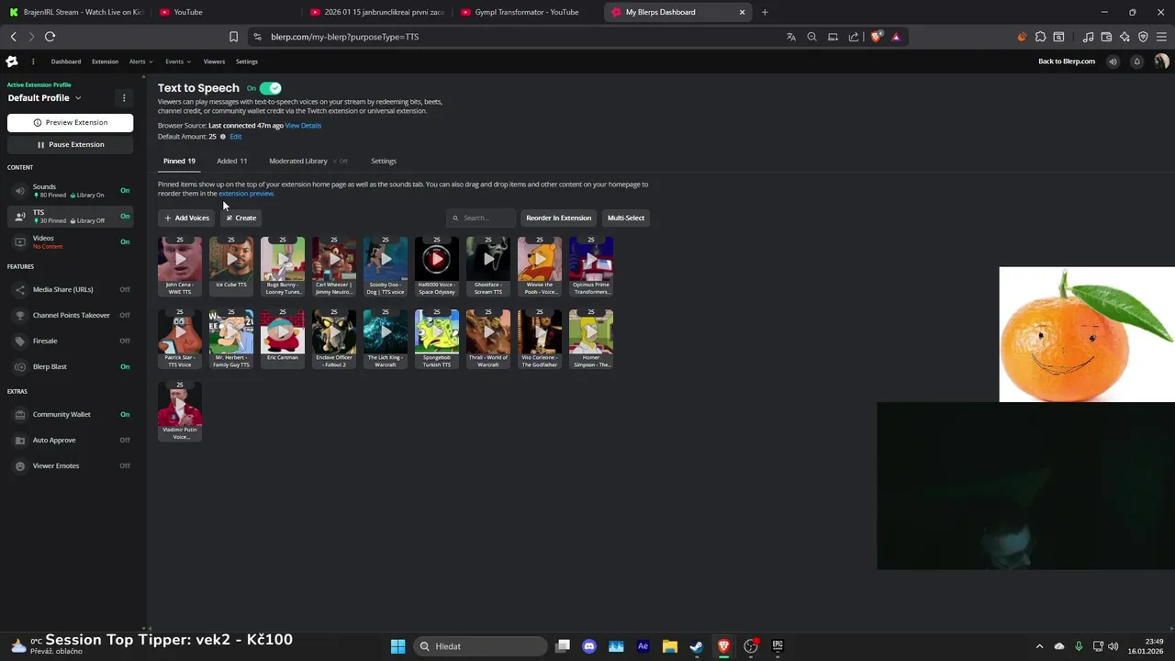Click Preview Extension button
Viewport: 1175px width, 661px height.
pos(70,122)
